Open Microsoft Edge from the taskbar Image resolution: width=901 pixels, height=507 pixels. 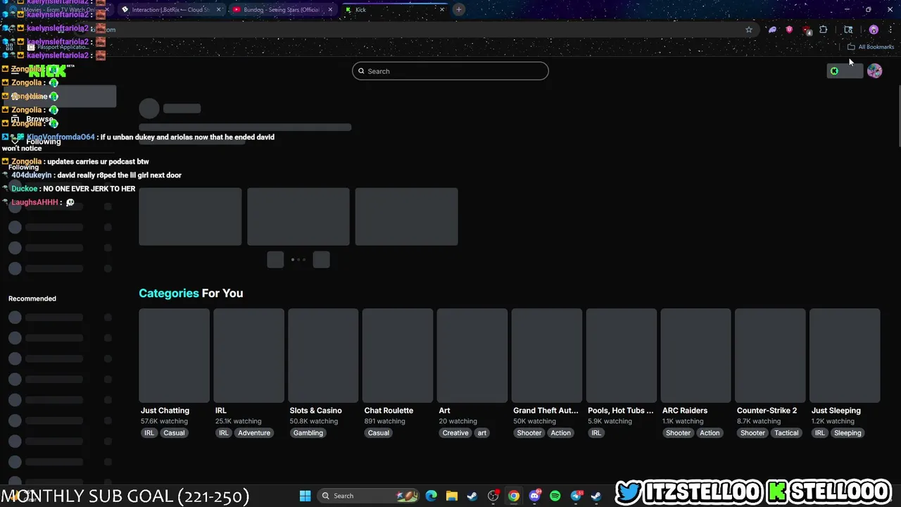[431, 496]
